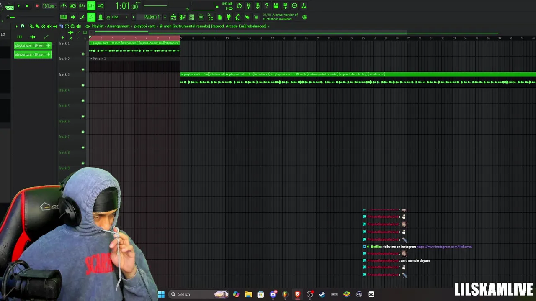Click the one-click audio recording microphone
The image size is (536, 301).
(x=258, y=6)
